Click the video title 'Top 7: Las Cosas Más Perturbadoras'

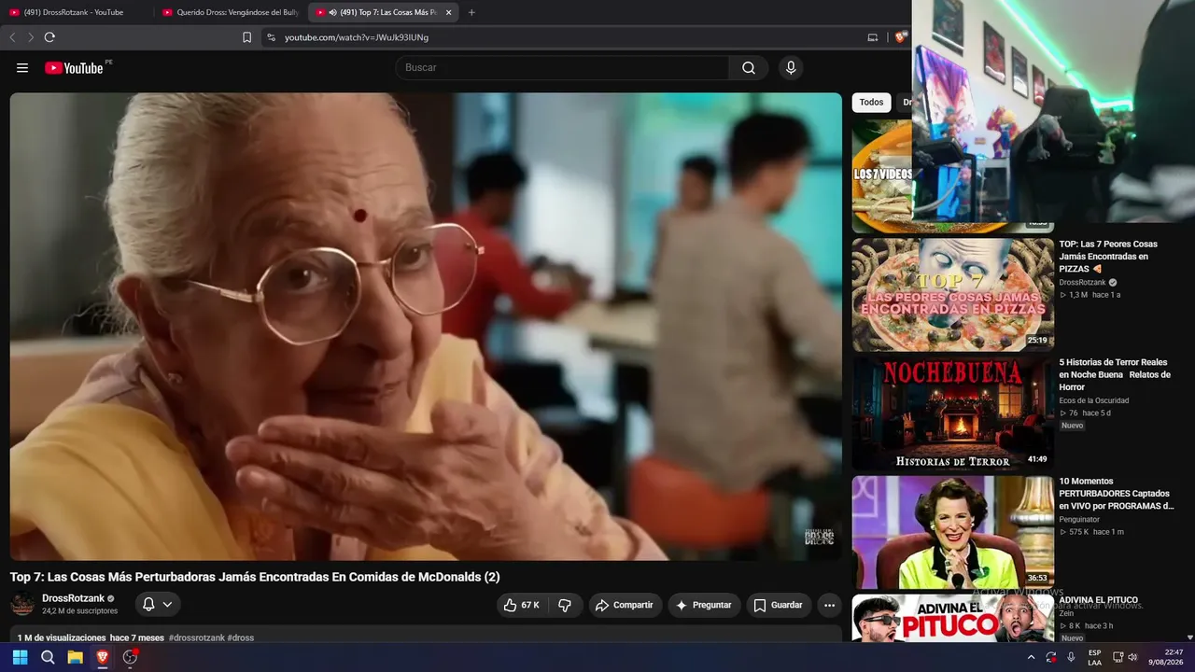click(255, 577)
